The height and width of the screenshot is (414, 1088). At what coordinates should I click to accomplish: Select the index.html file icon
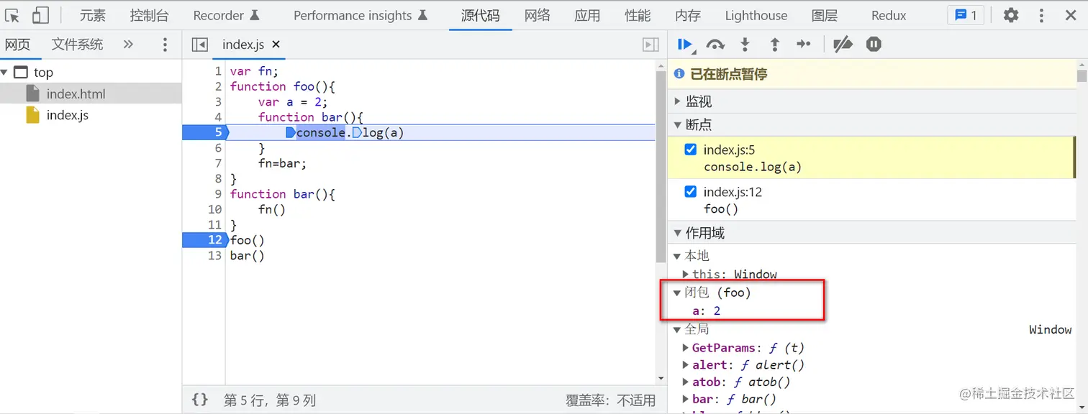tap(32, 93)
